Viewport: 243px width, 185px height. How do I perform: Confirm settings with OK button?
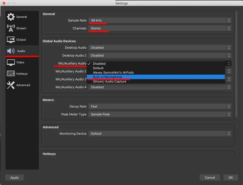pyautogui.click(x=231, y=177)
